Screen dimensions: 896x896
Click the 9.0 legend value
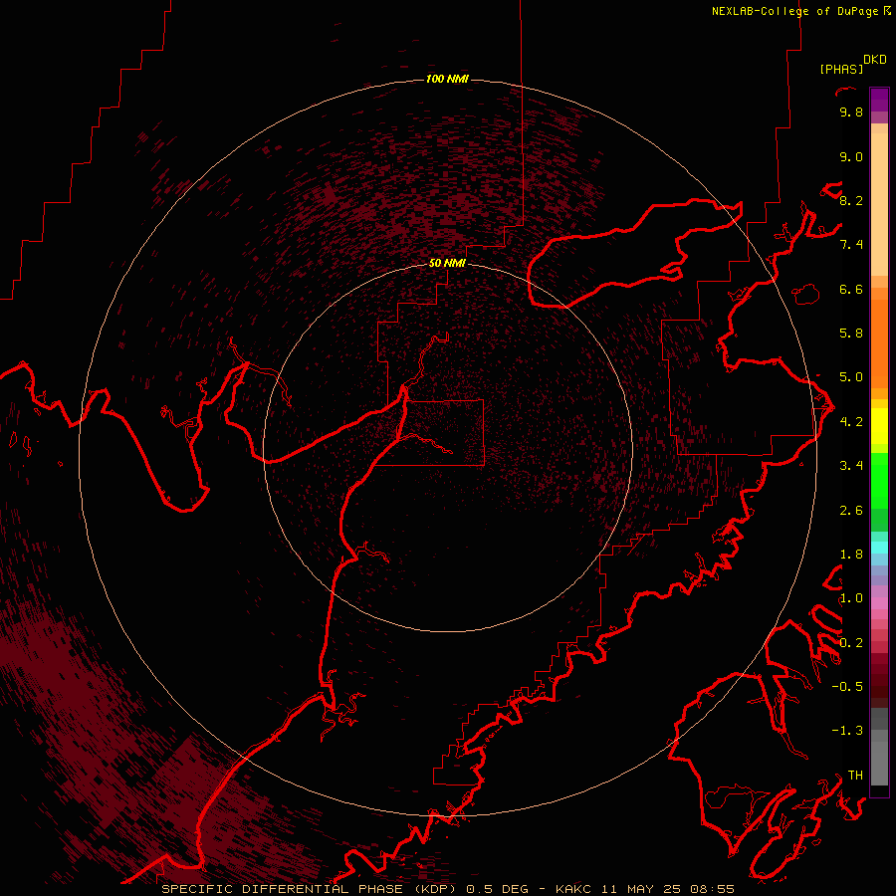tap(851, 156)
